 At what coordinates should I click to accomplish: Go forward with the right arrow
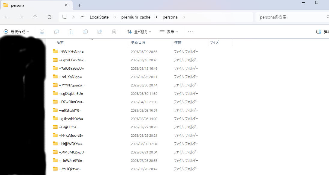pos(20,17)
